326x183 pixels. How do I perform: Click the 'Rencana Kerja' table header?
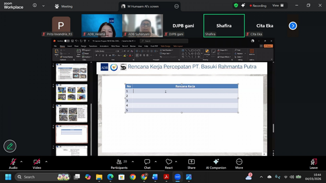click(x=185, y=86)
